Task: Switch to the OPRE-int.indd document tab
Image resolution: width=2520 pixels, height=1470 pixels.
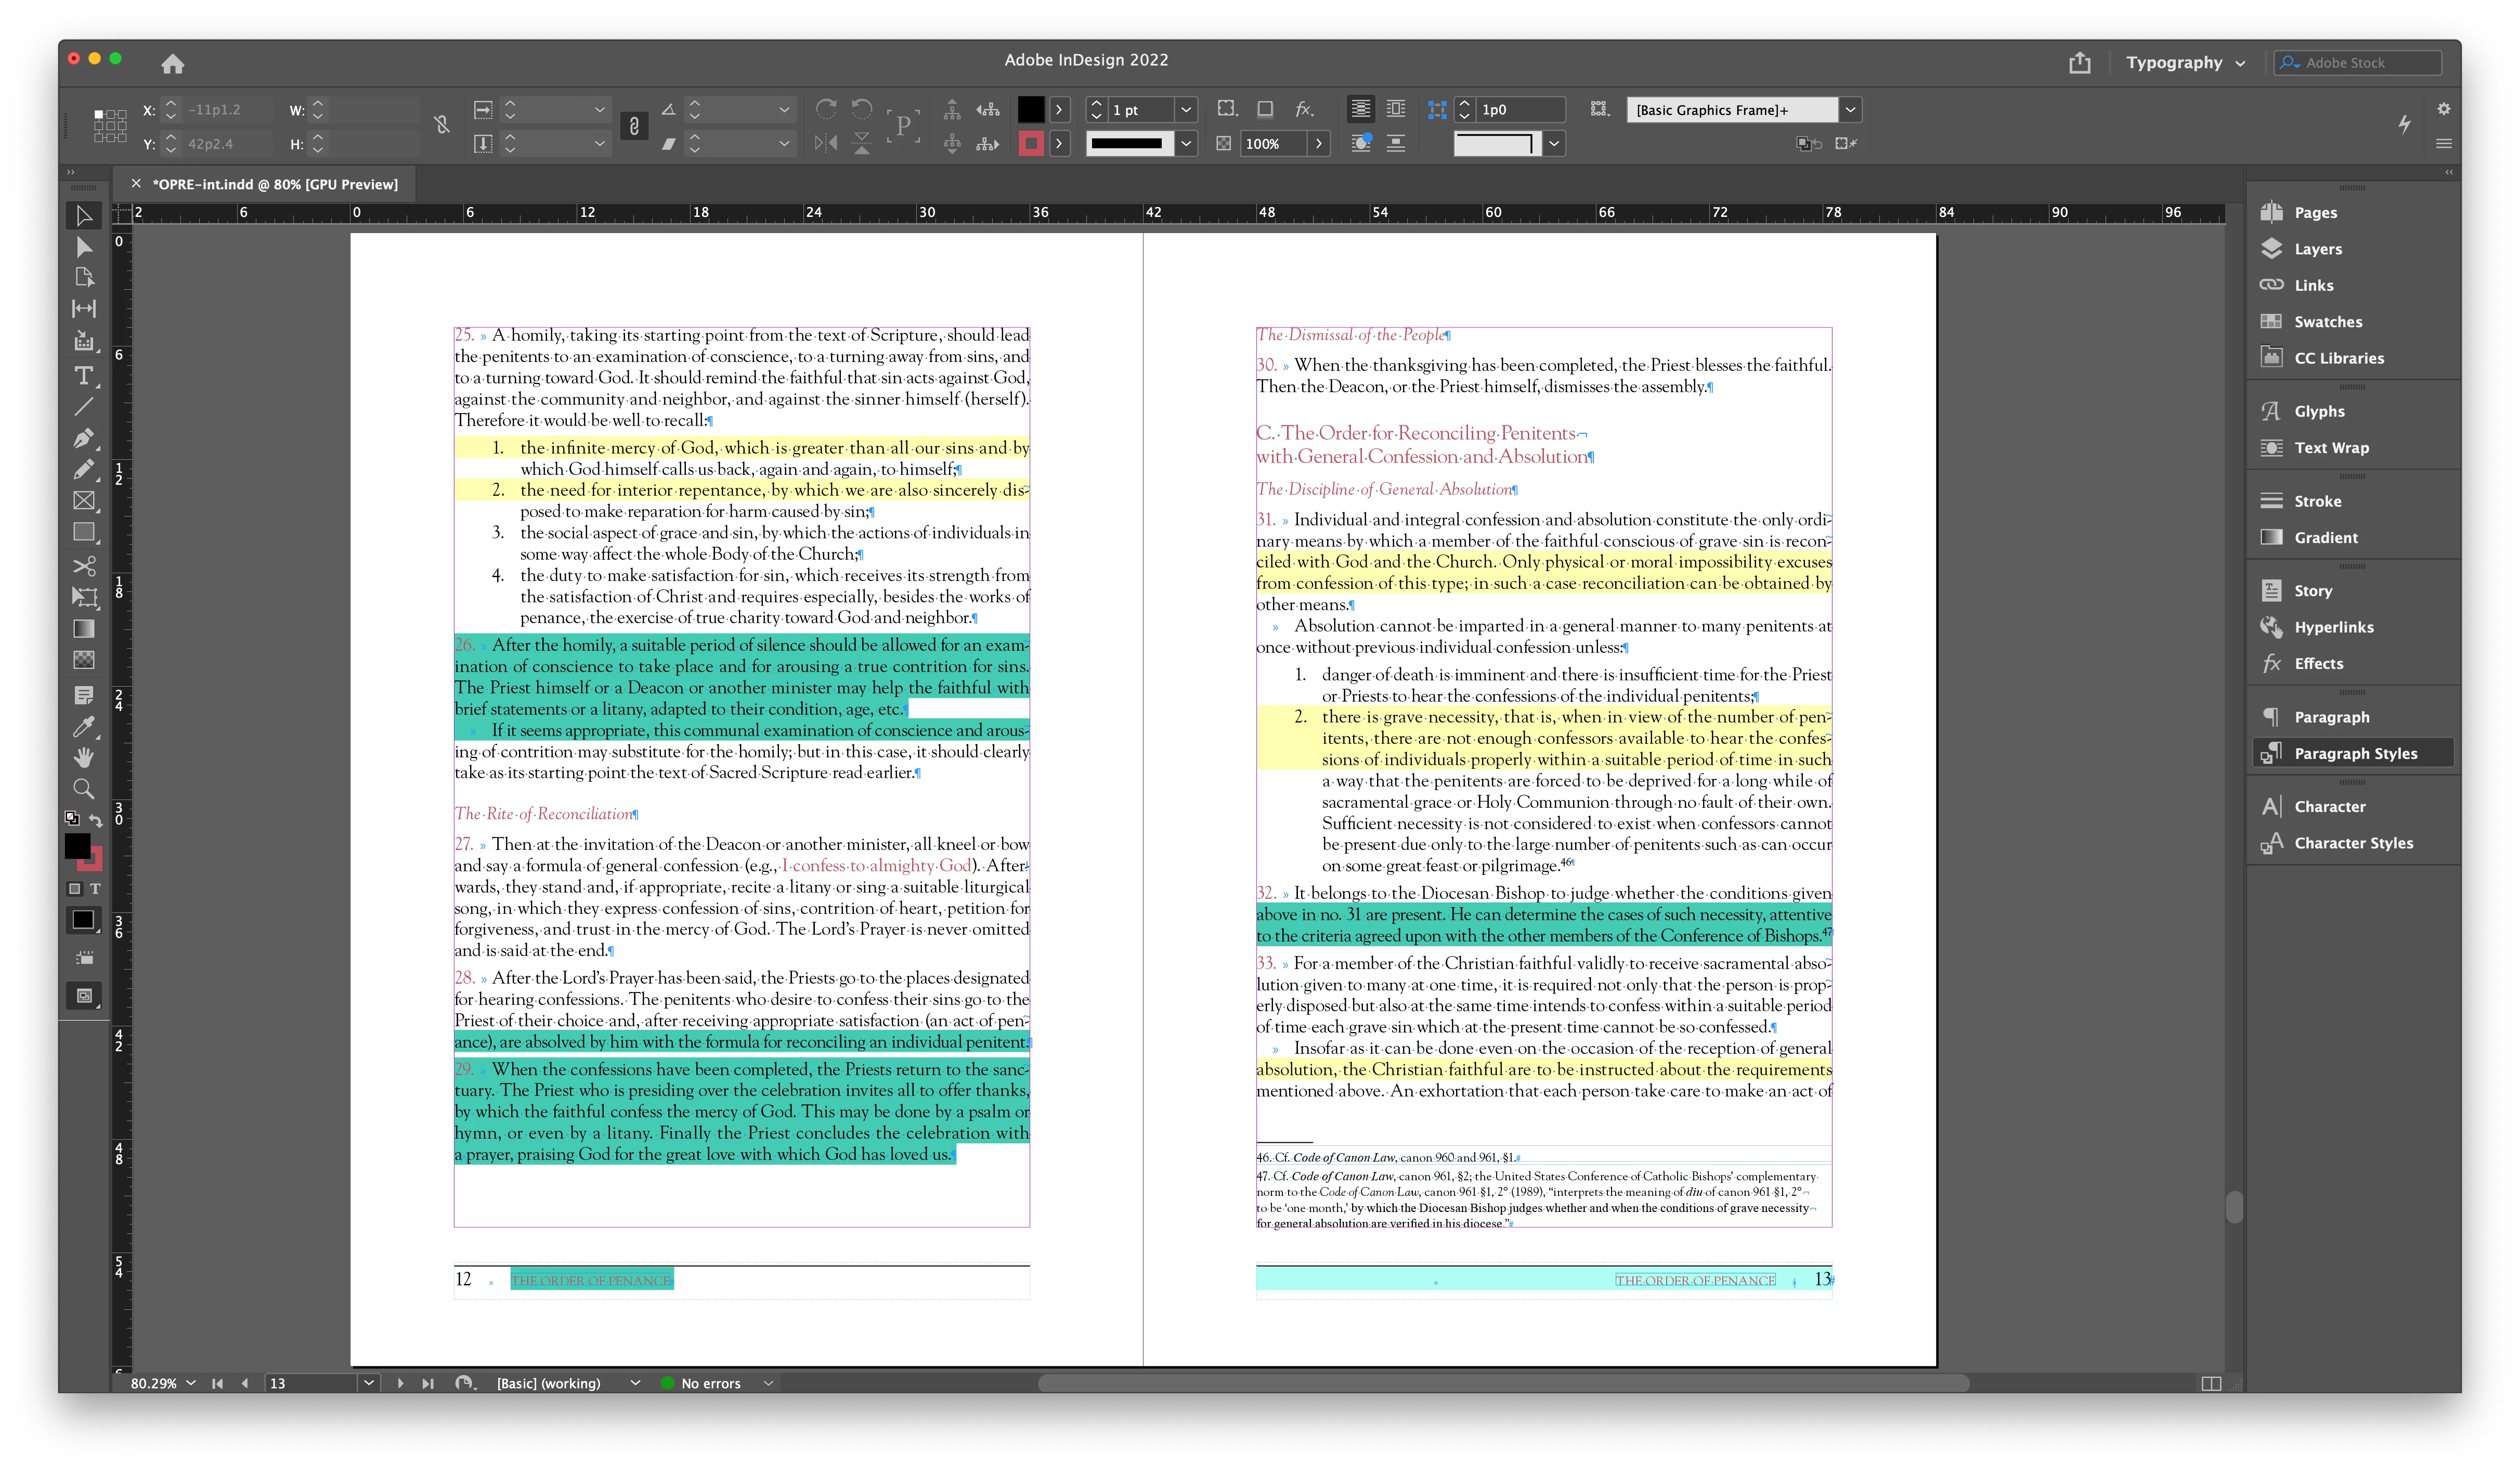Action: tap(274, 184)
